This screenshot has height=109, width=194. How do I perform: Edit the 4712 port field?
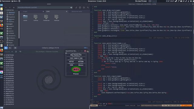click(72, 61)
